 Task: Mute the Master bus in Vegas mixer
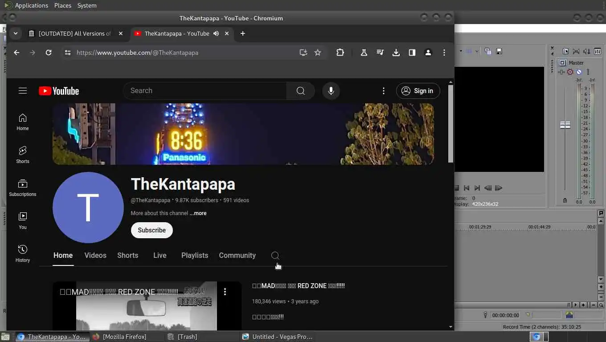coord(579,72)
